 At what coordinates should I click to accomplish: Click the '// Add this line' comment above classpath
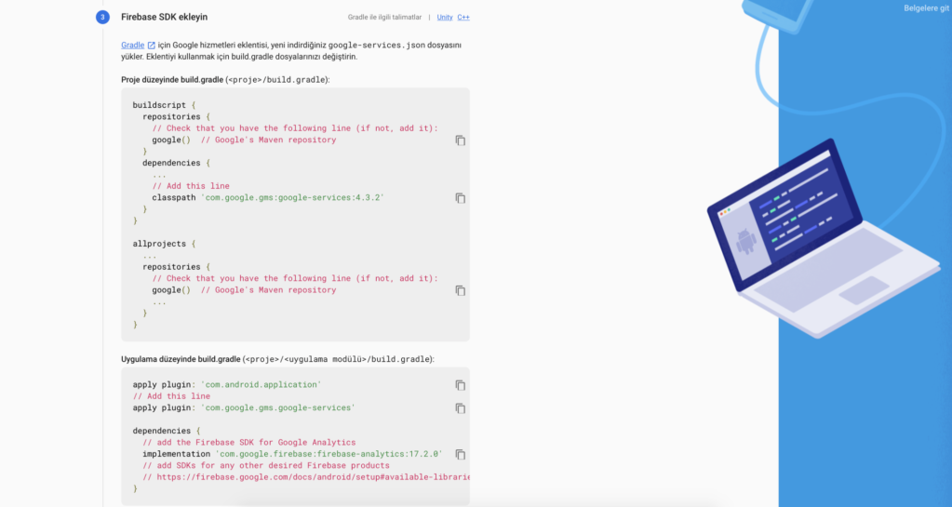coord(191,186)
